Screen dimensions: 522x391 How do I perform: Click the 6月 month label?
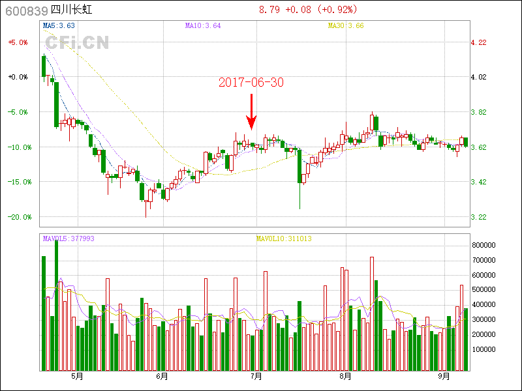[x=162, y=377]
